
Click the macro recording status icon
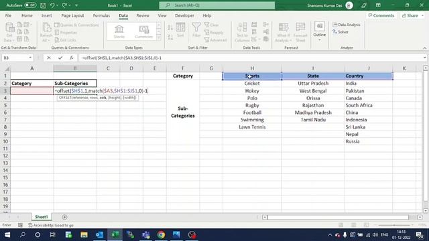click(20, 225)
